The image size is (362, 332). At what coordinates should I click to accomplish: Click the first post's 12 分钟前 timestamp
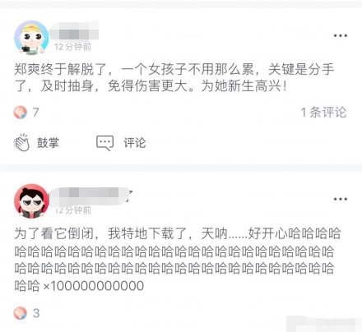pyautogui.click(x=72, y=47)
